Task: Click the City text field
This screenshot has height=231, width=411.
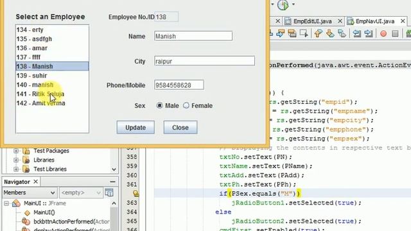Action: click(204, 61)
